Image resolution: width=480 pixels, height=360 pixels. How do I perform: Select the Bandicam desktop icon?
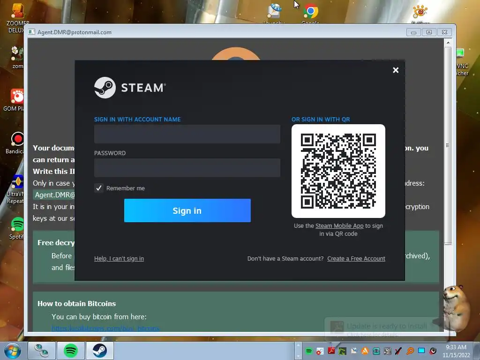click(15, 143)
